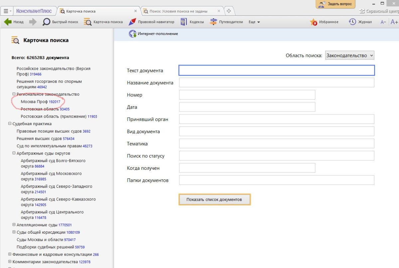Collapse Арбитражные суды округов node
The image size is (399, 268).
[x=14, y=153]
